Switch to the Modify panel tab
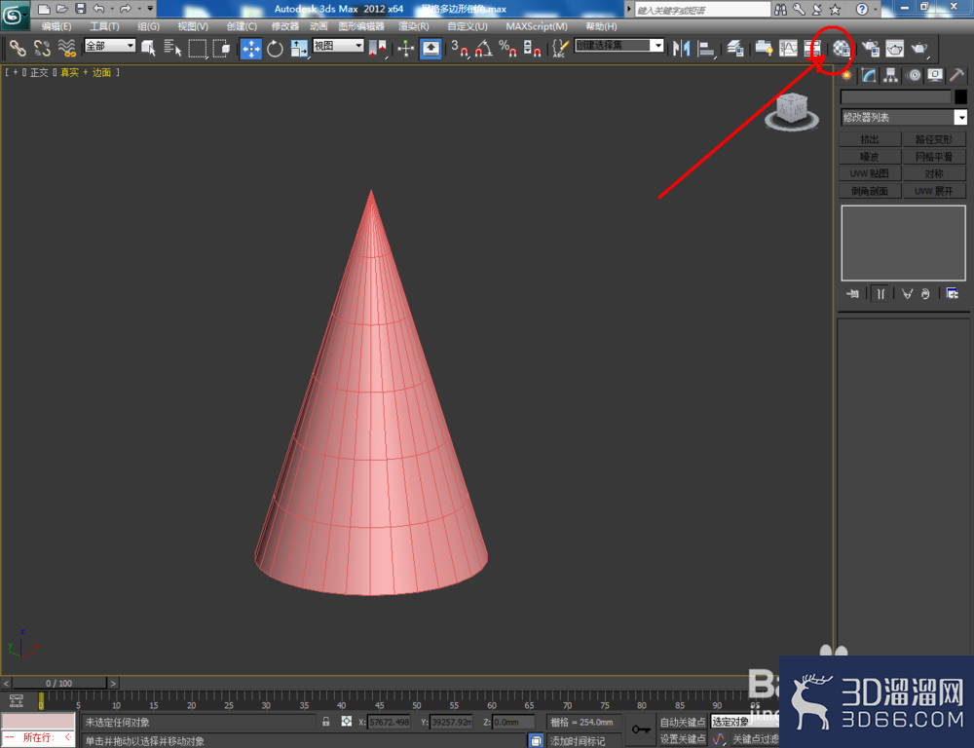Image resolution: width=974 pixels, height=748 pixels. tap(869, 76)
